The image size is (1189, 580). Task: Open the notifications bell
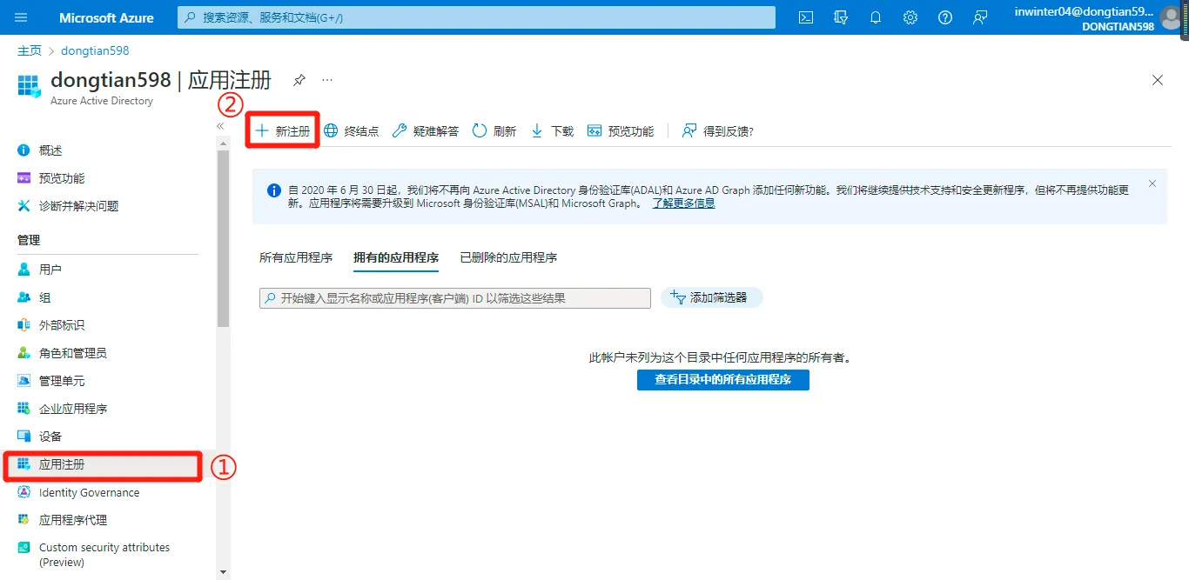tap(876, 17)
